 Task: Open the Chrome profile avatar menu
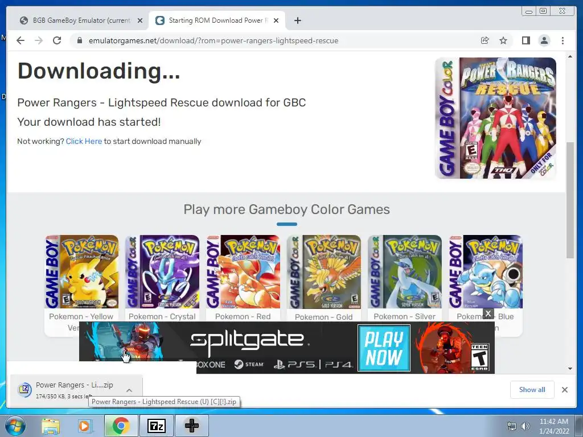click(544, 40)
